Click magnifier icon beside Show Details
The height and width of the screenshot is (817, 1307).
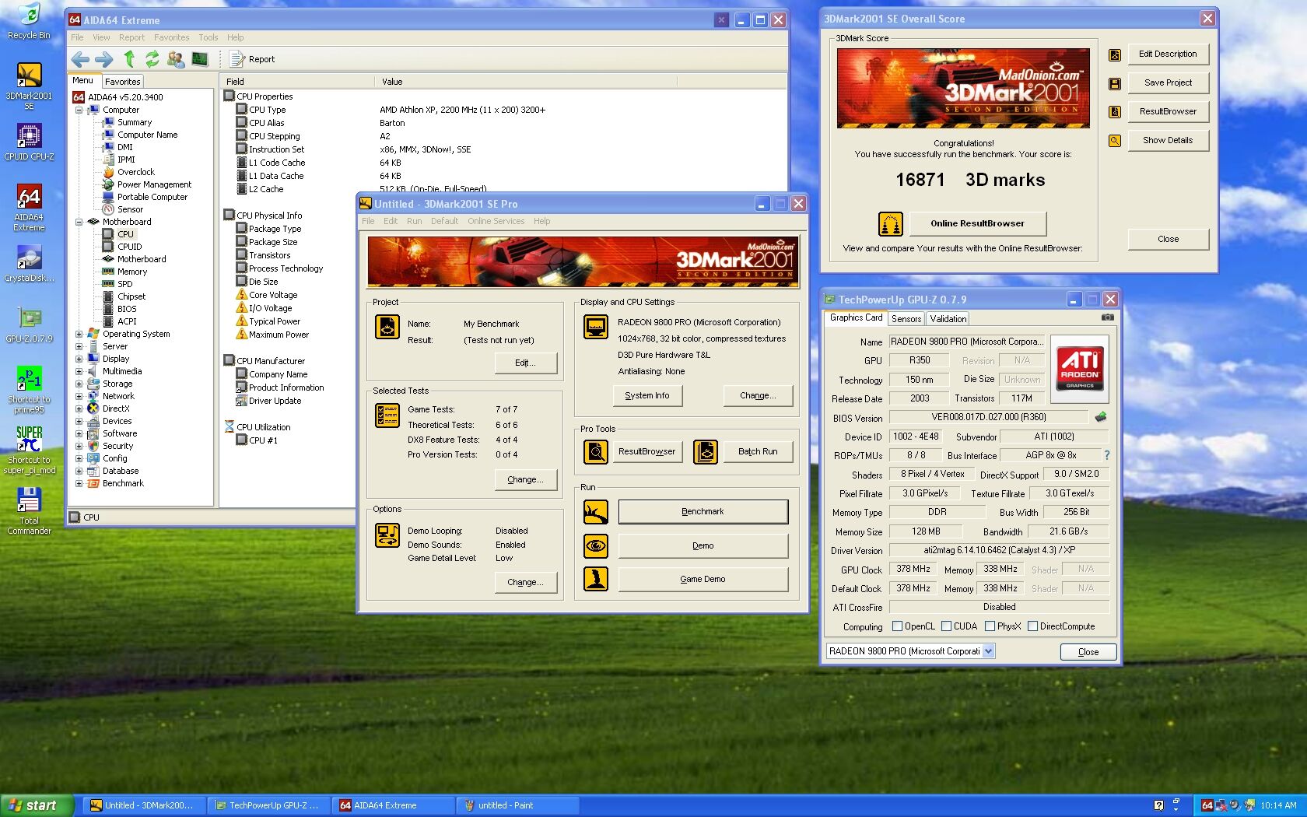pyautogui.click(x=1115, y=141)
